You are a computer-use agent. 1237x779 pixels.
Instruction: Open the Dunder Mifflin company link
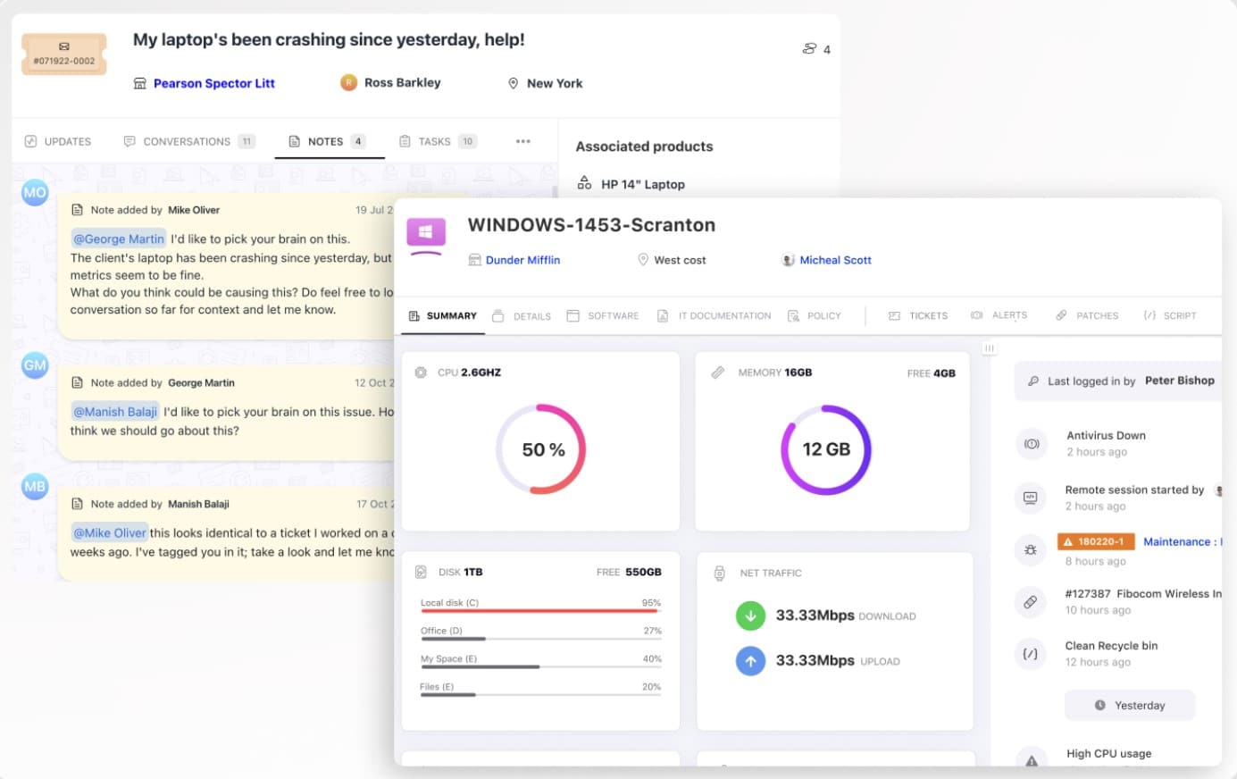click(522, 260)
